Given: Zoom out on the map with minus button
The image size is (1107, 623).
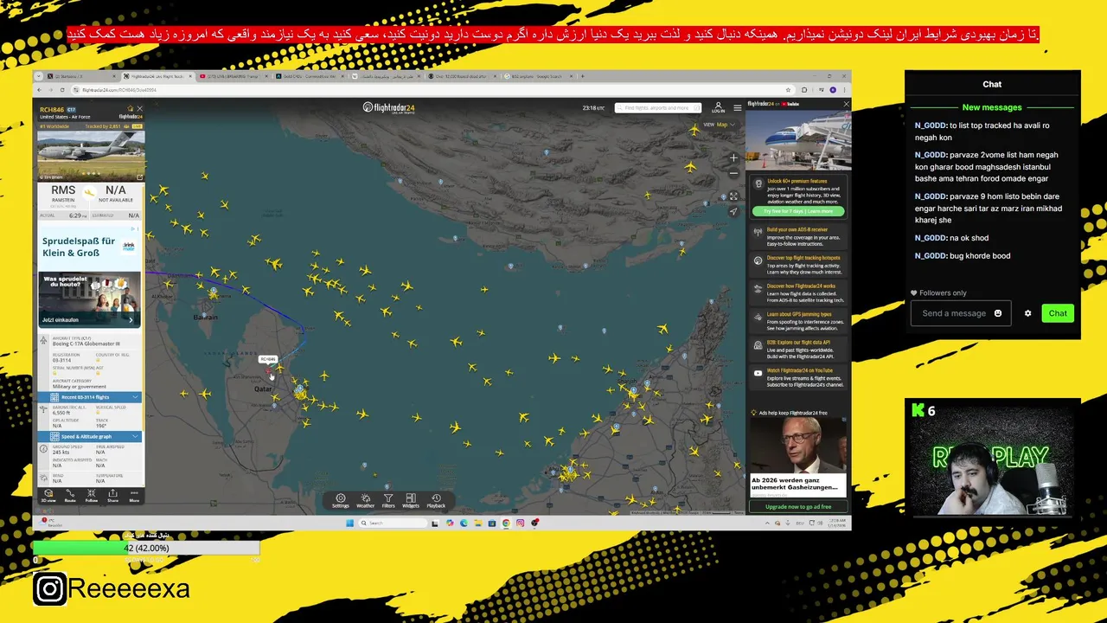Looking at the screenshot, I should click(x=733, y=173).
